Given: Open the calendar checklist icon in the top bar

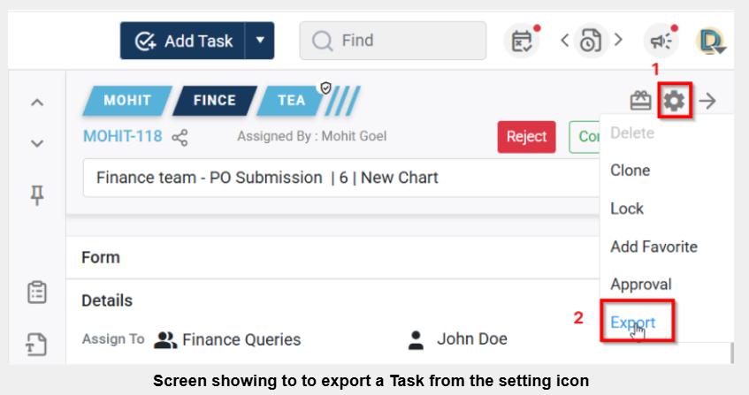Looking at the screenshot, I should click(522, 41).
